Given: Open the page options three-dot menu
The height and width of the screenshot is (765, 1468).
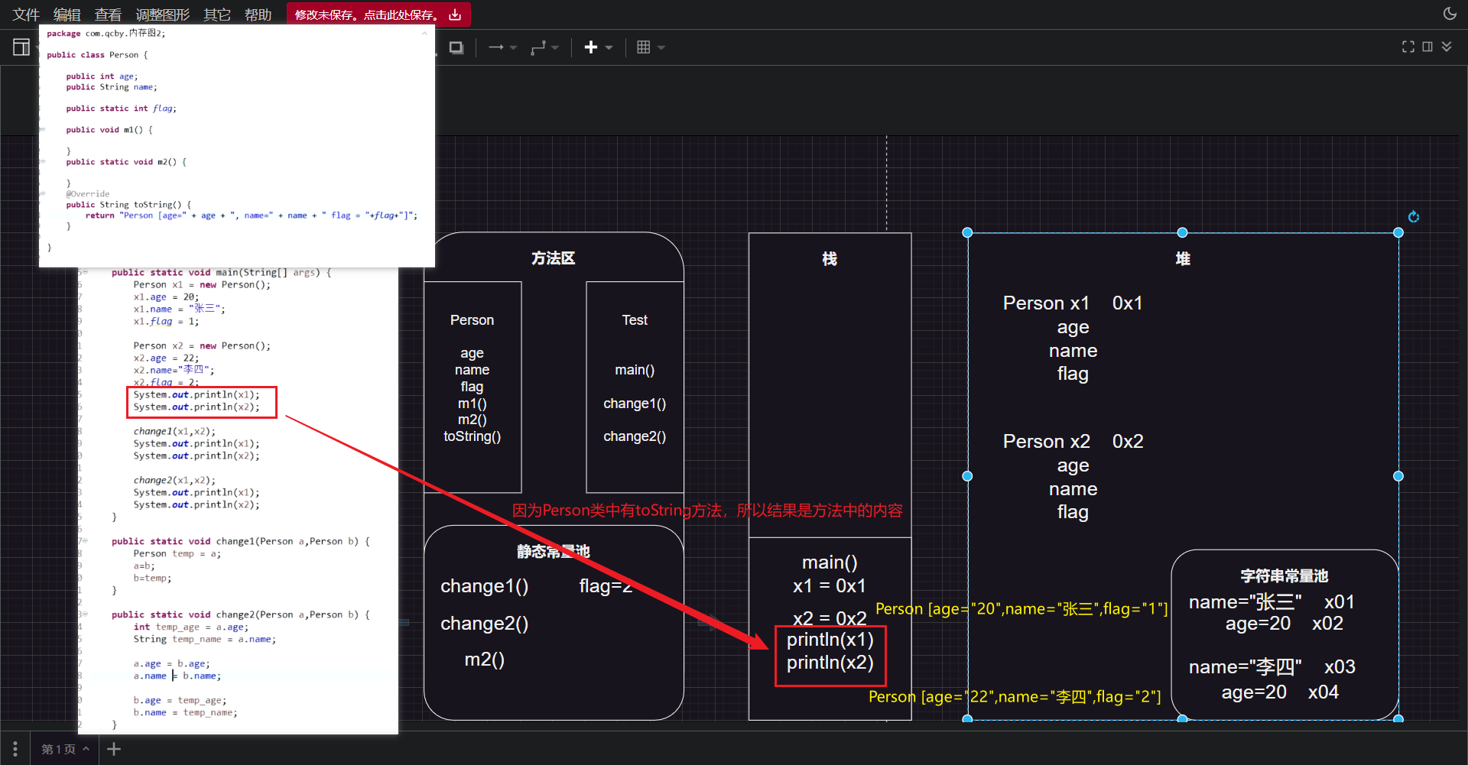Looking at the screenshot, I should click(15, 749).
